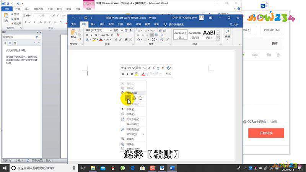
Task: Apply red font color on the mini toolbar
Action: click(x=143, y=74)
